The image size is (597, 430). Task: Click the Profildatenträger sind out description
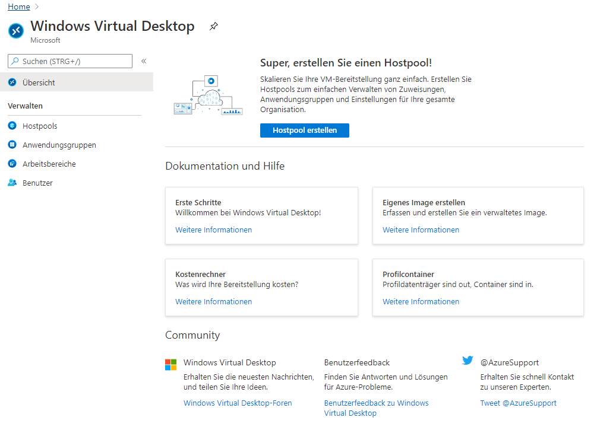pyautogui.click(x=457, y=284)
